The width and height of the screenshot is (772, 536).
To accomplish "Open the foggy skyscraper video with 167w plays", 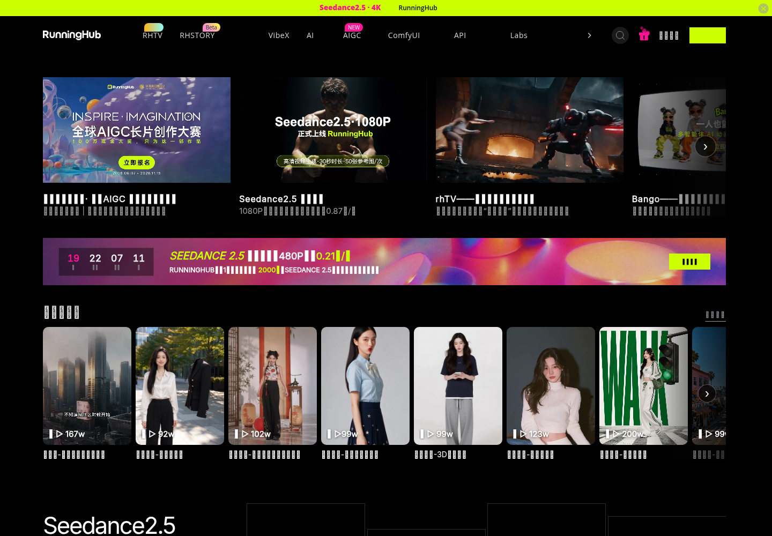I will point(87,386).
